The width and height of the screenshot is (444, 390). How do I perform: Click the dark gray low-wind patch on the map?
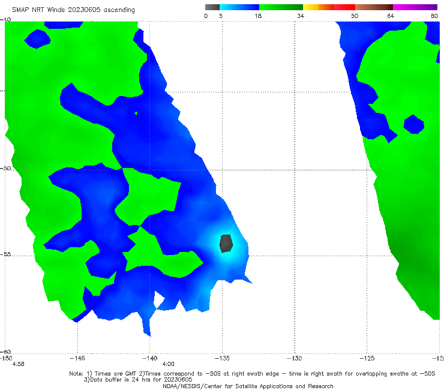point(226,243)
